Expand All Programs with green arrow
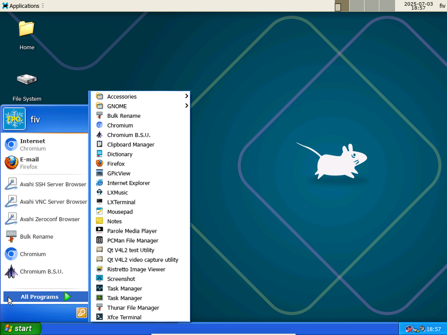The width and height of the screenshot is (447, 335). 68,297
